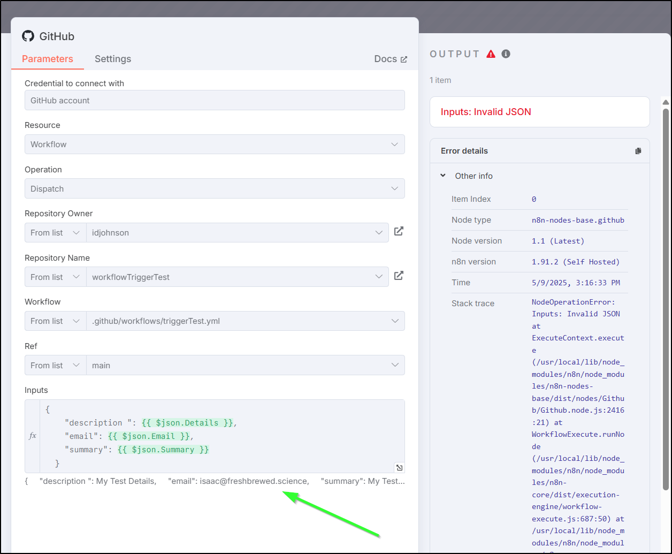Click the "Stack trace" row label
This screenshot has height=554, width=672.
[x=473, y=303]
